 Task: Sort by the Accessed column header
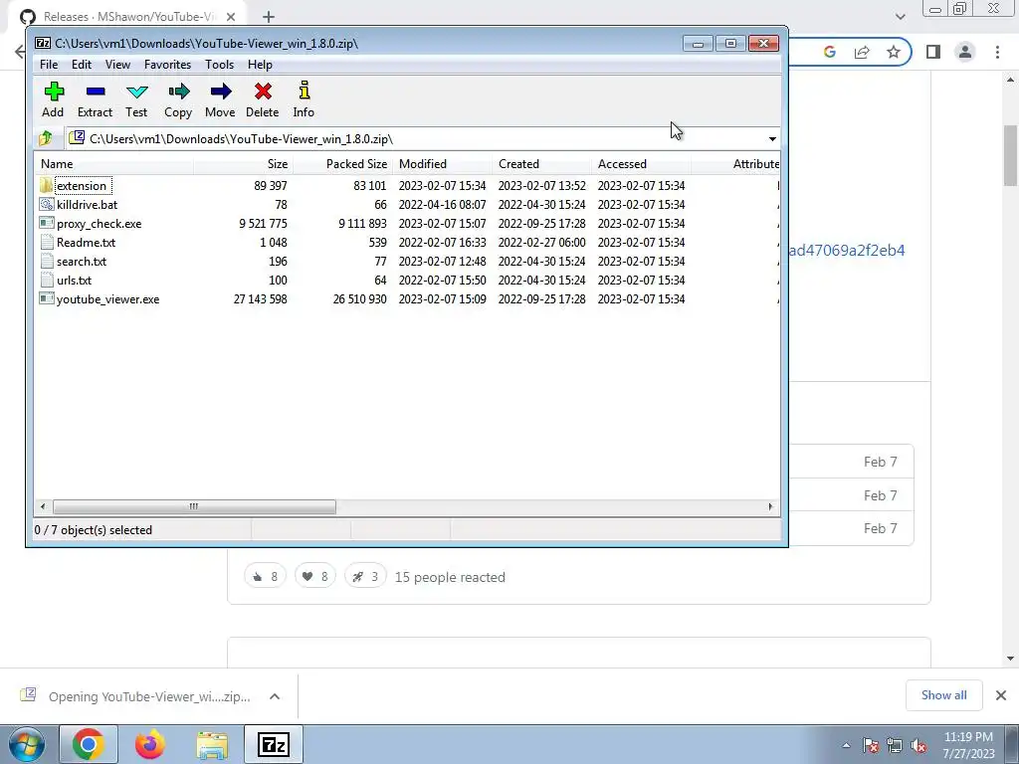[x=641, y=164]
